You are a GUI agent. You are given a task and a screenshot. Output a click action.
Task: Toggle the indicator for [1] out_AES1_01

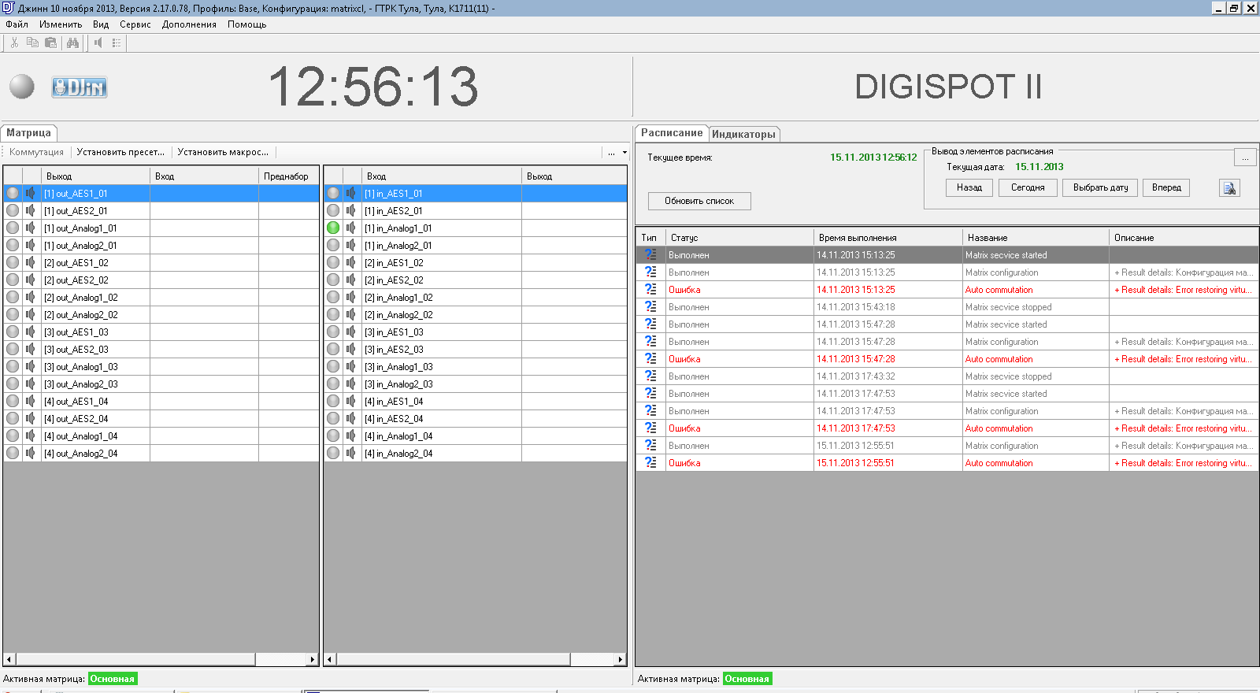(13, 193)
